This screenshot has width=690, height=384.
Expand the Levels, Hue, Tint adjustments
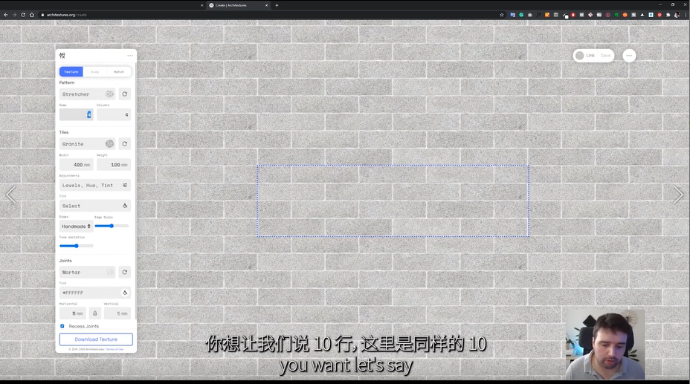coord(95,186)
